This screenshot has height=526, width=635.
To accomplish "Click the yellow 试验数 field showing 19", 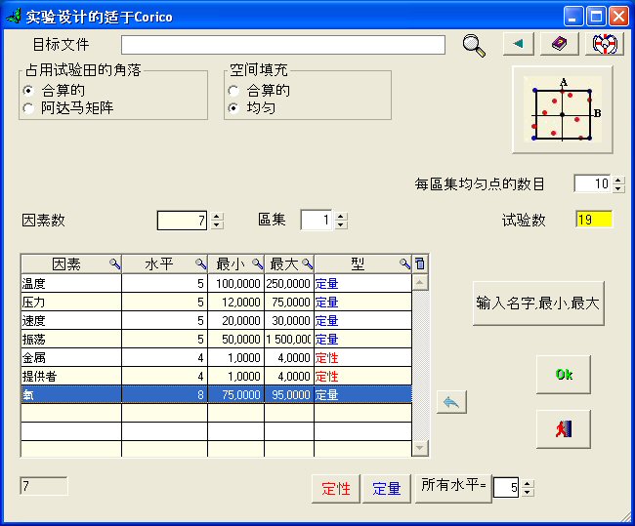I will click(594, 220).
